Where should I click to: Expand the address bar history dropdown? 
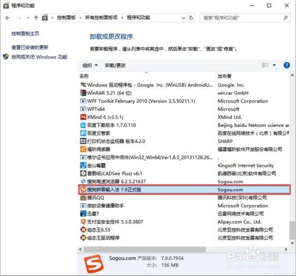pos(184,18)
